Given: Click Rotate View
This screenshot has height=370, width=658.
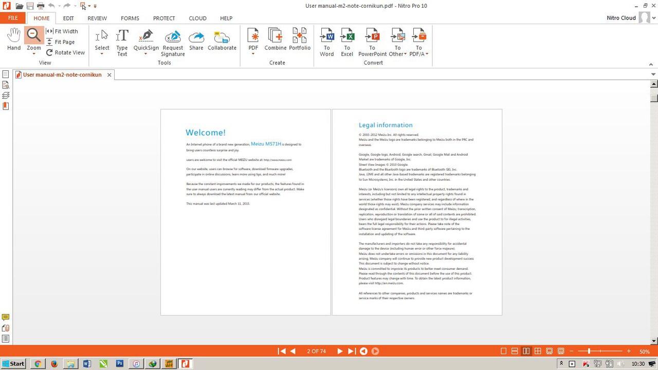Looking at the screenshot, I should click(65, 52).
